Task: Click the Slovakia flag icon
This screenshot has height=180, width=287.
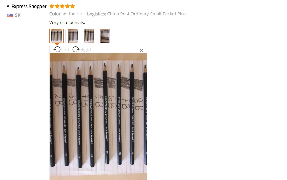Action: coord(10,15)
